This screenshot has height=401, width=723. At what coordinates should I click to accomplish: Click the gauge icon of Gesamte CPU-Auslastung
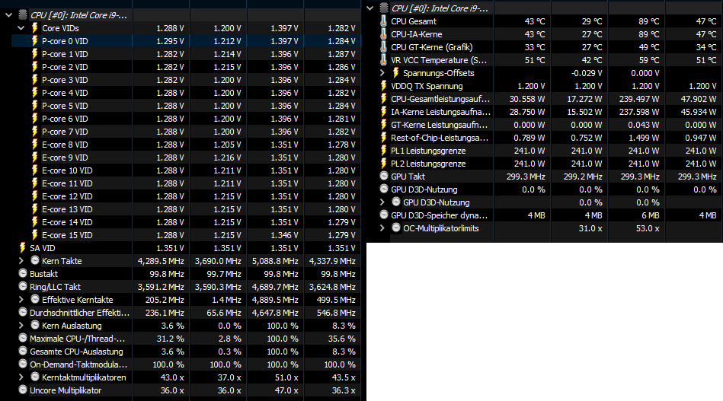click(23, 350)
